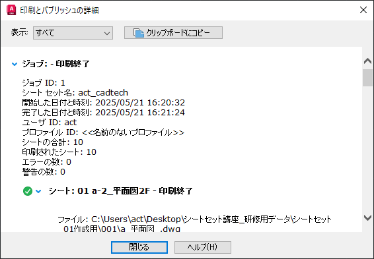Click the クリップボードにコピー button
The image size is (374, 259).
[173, 32]
